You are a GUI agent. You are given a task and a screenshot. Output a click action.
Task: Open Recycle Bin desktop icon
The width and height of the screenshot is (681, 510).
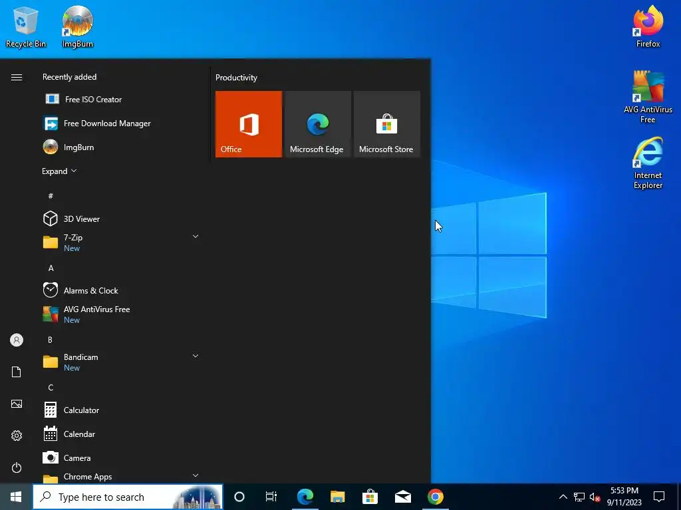[26, 27]
